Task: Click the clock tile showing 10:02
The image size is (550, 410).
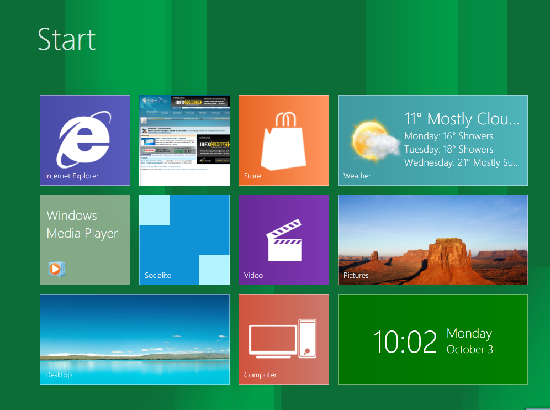Action: pos(433,339)
